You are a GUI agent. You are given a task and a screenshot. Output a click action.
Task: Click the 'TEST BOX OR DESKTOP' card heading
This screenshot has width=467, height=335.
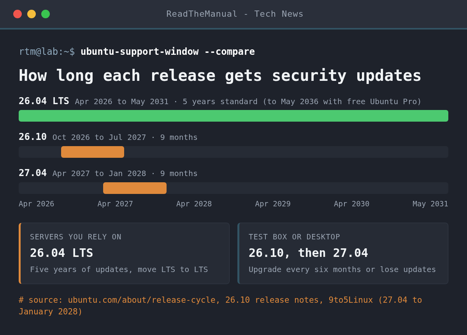(294, 237)
